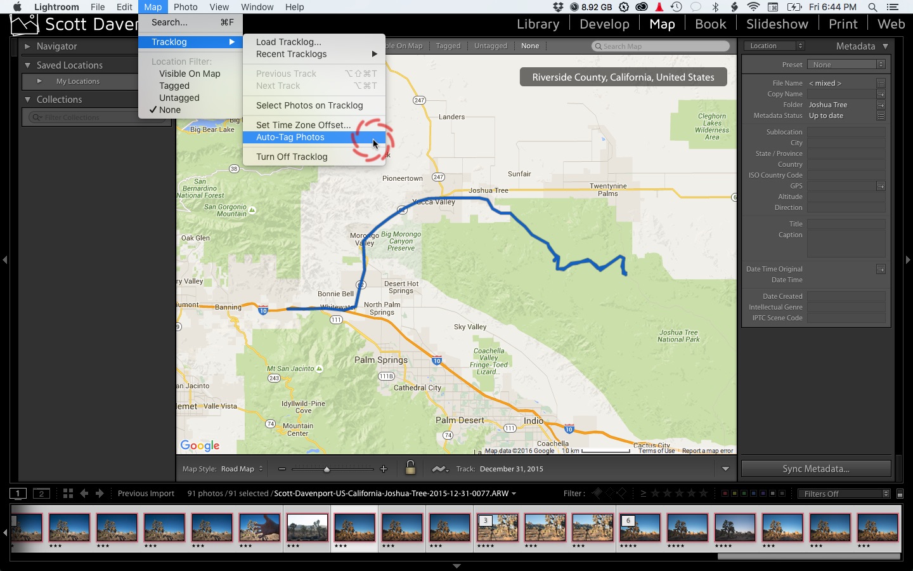The width and height of the screenshot is (913, 571).
Task: Open the Location metadata set dropdown
Action: (x=773, y=46)
